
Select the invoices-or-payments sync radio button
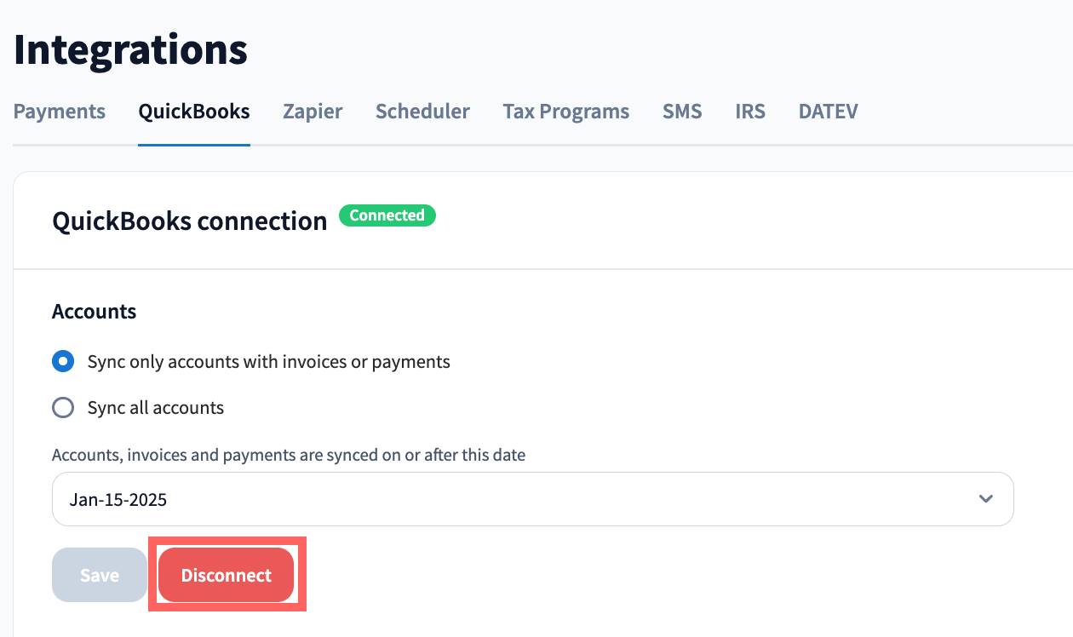[x=63, y=362]
